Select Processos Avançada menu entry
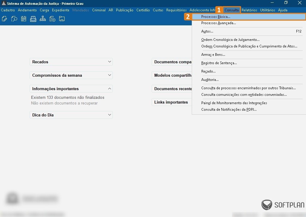This screenshot has width=306, height=217. [x=249, y=23]
